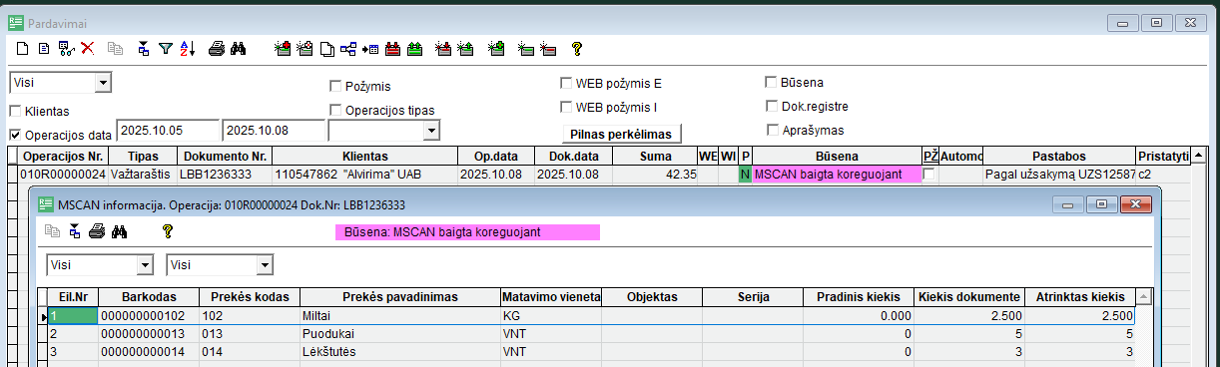The image size is (1220, 367).
Task: Delete record using the red X icon
Action: point(88,47)
